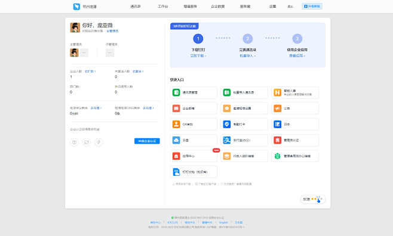This screenshot has height=236, width=393.
Task: Switch language to English in footer
Action: pos(223,222)
